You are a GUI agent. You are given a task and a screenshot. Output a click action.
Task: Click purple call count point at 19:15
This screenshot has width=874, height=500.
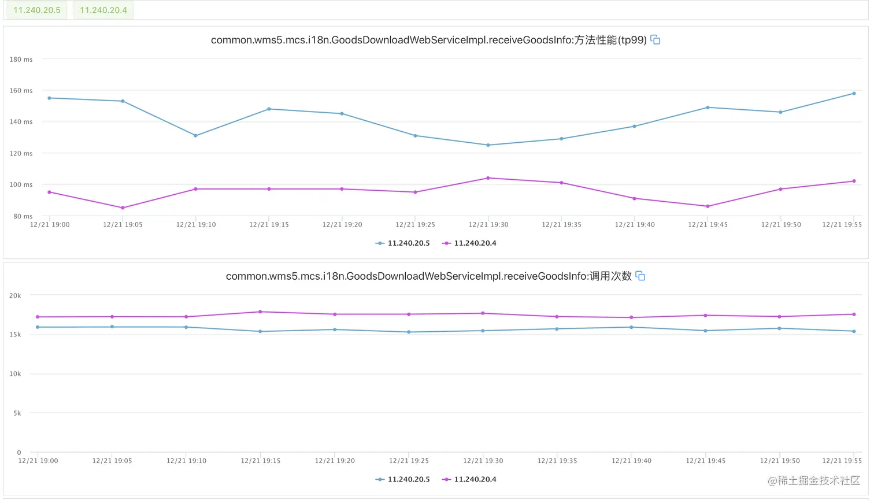(x=260, y=312)
